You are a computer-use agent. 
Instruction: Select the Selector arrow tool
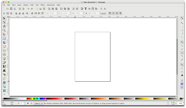coord(4,18)
